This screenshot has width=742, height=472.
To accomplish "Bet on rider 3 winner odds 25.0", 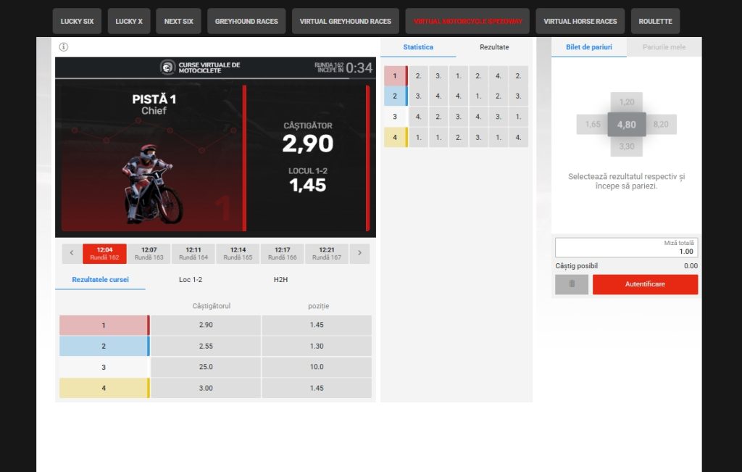I will [x=206, y=367].
